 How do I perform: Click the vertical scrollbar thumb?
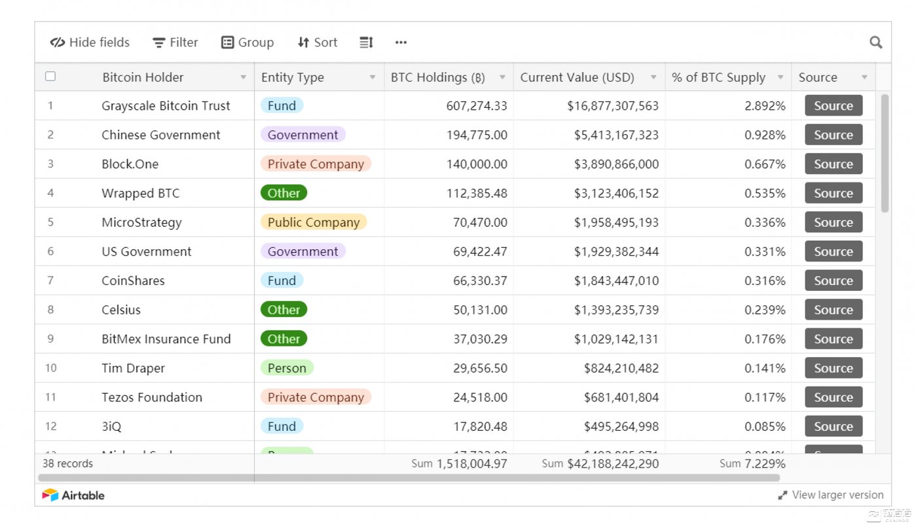pos(885,154)
